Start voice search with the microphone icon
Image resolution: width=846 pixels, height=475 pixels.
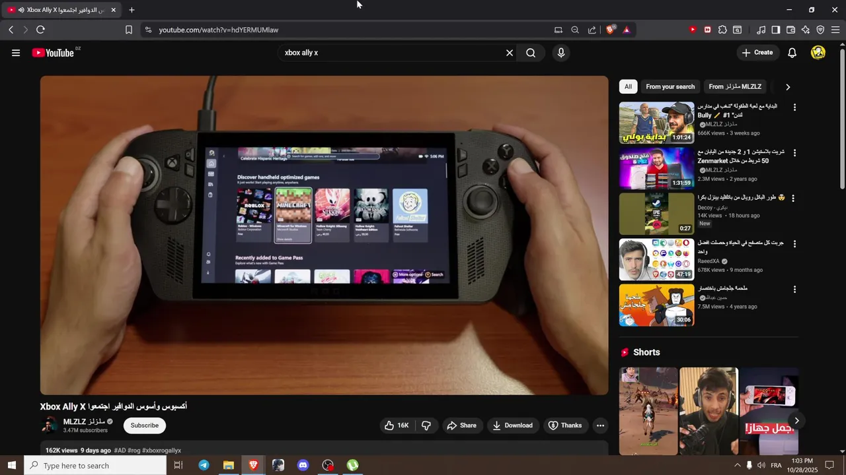[x=561, y=53]
